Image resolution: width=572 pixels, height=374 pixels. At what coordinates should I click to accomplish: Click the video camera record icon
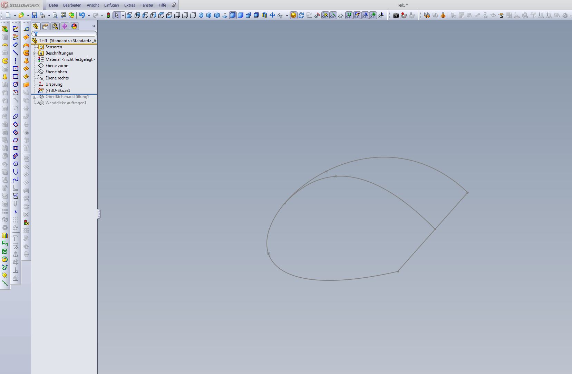point(404,15)
